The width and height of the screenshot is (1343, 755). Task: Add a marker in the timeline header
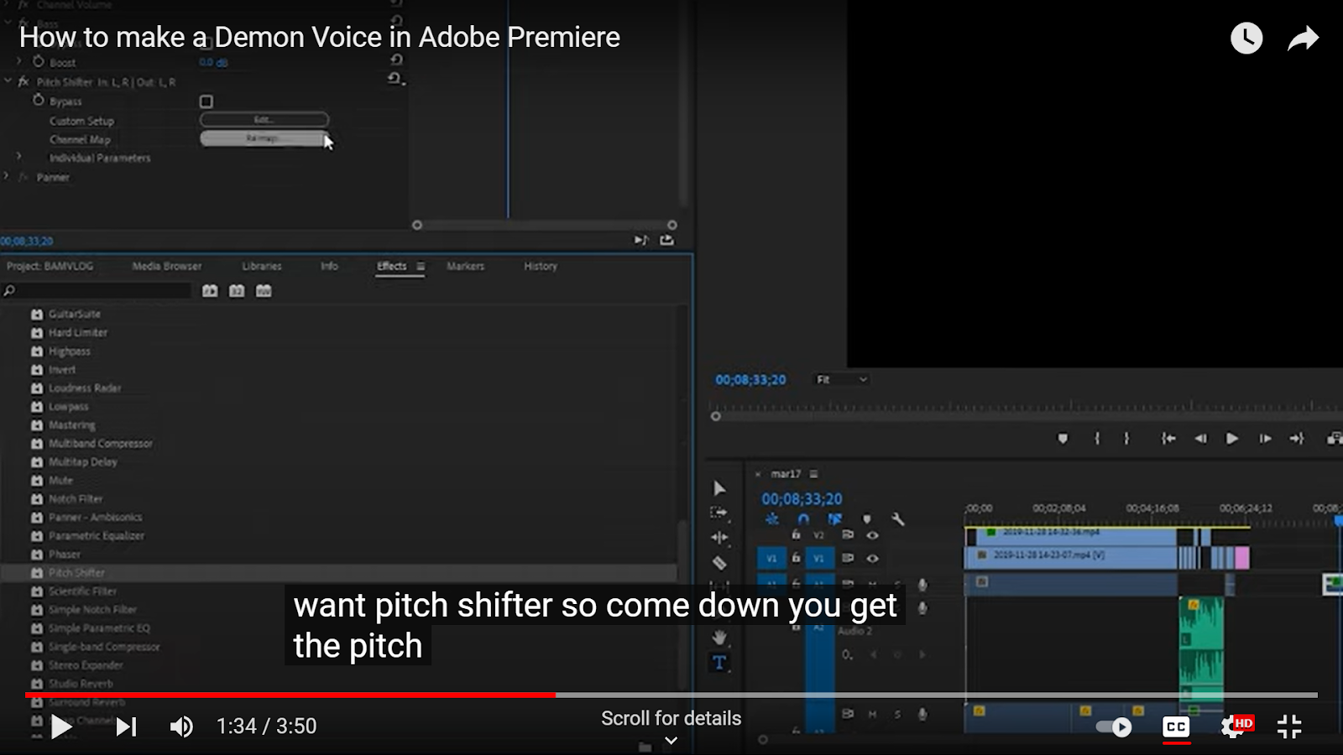[867, 519]
